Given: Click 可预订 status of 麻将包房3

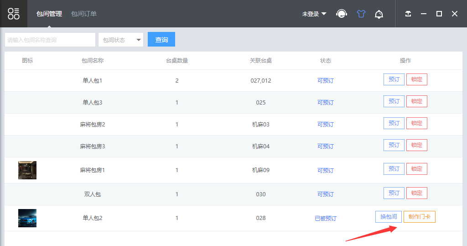Looking at the screenshot, I should 326,147.
